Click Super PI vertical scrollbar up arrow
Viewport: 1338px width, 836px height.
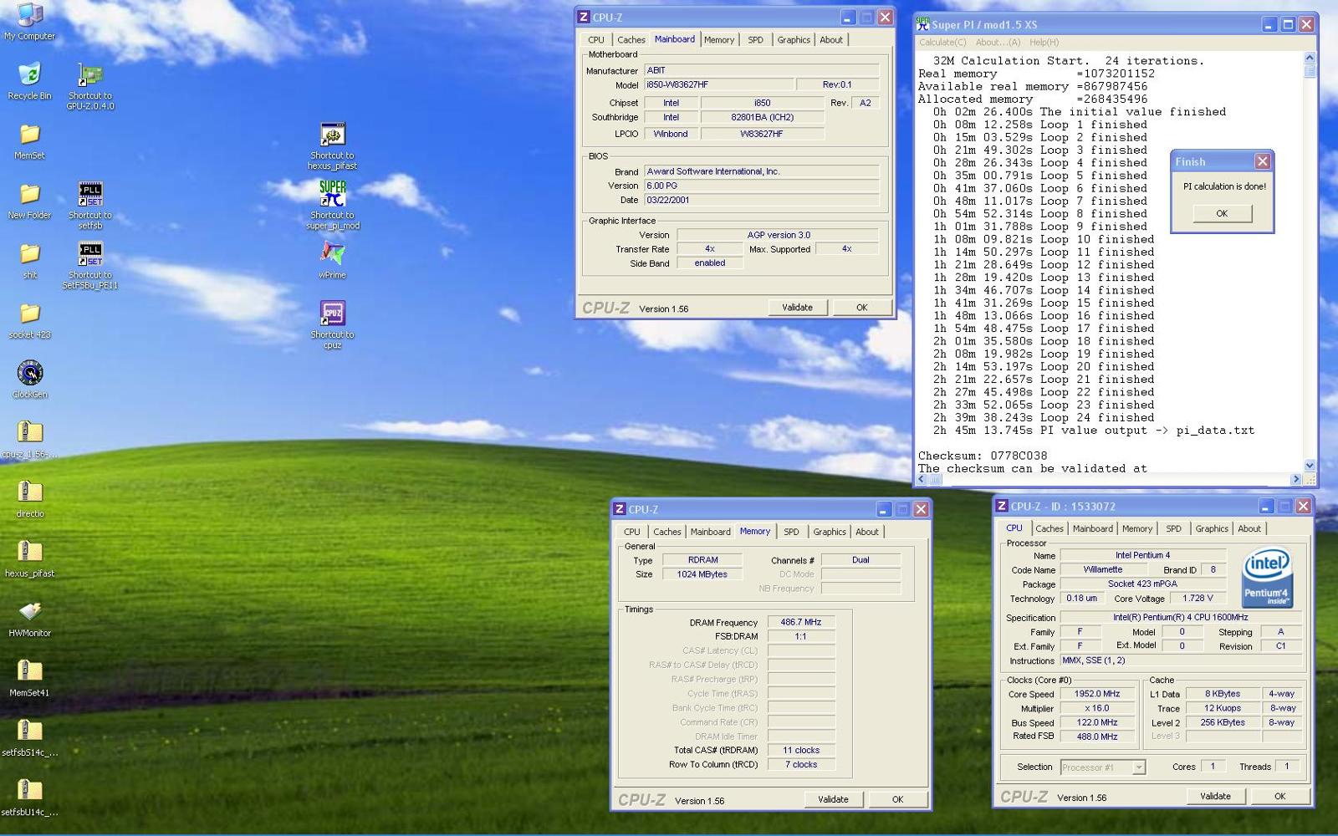tap(1310, 58)
